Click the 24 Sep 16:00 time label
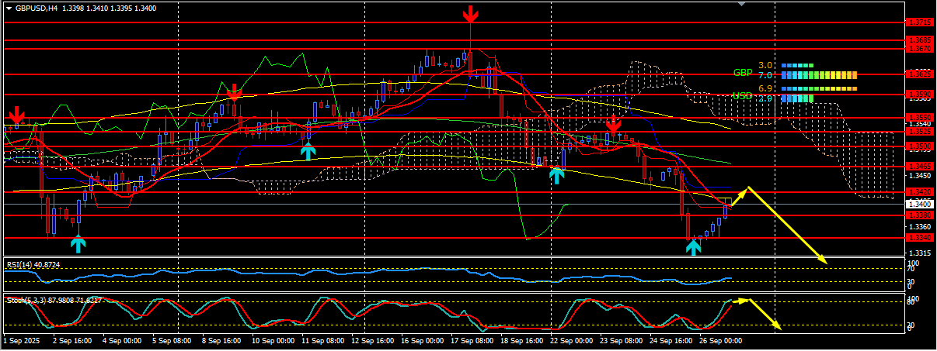Image resolution: width=937 pixels, height=351 pixels. click(670, 340)
